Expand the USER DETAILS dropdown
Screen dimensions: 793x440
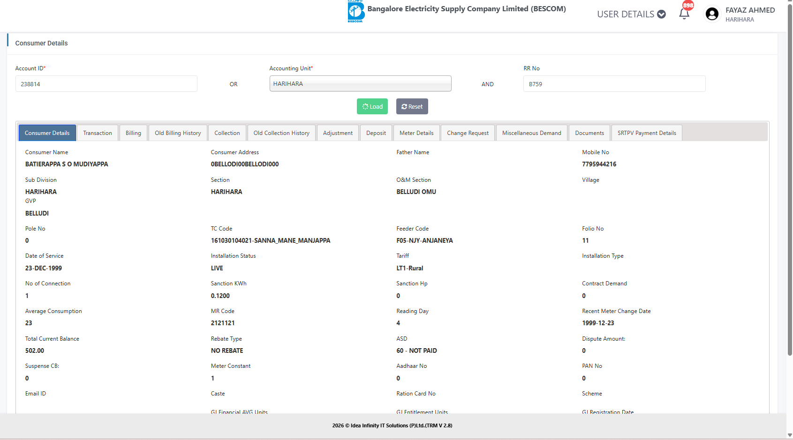pyautogui.click(x=631, y=14)
